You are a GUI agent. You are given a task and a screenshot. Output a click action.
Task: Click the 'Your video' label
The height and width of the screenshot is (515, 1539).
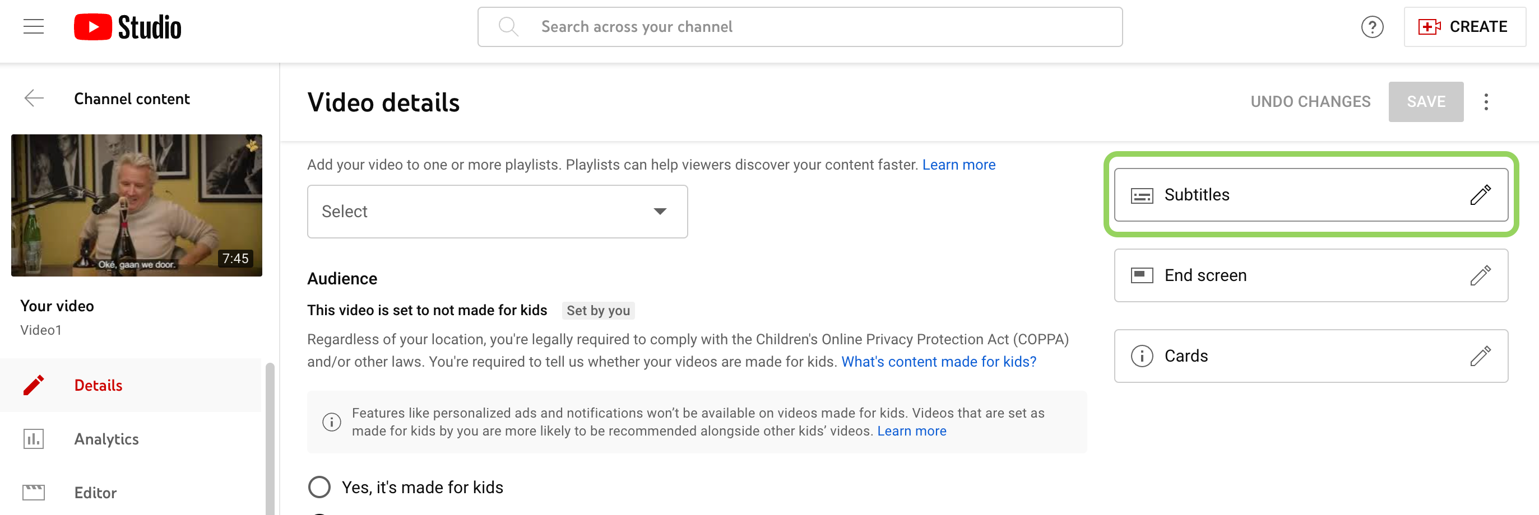[57, 306]
